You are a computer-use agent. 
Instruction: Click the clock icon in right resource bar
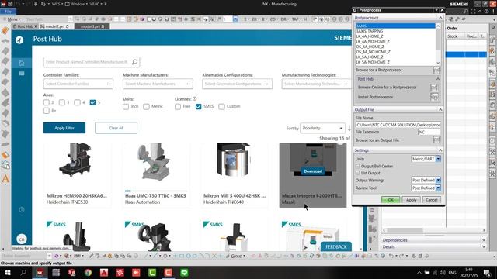tap(492, 140)
